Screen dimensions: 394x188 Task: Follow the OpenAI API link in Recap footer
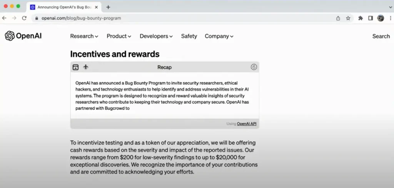pos(247,124)
